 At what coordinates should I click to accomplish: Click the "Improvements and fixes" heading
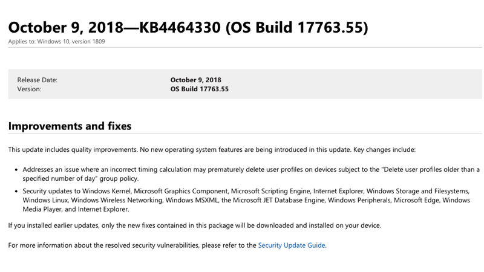(x=70, y=126)
